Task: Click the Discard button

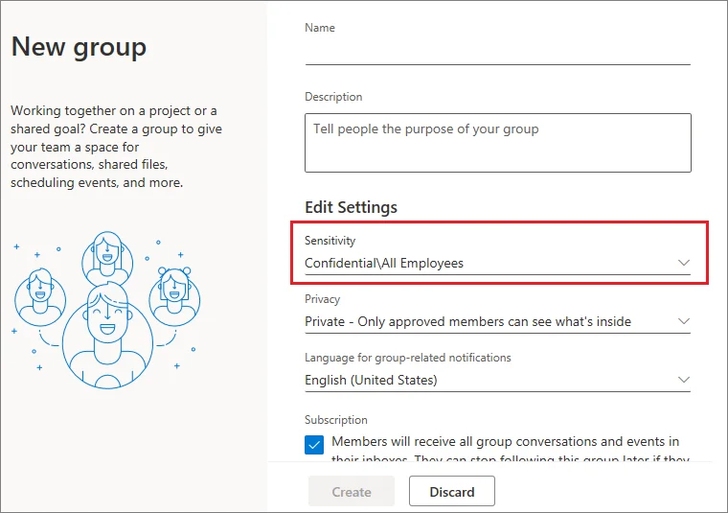Action: 452,491
